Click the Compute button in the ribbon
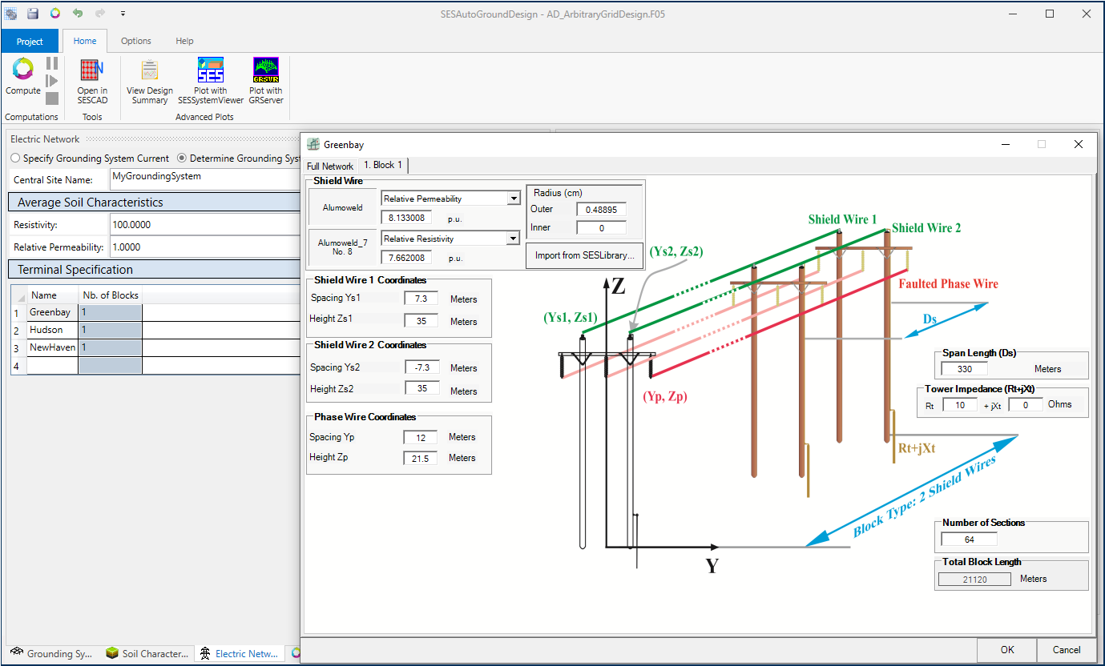The height and width of the screenshot is (666, 1105). (22, 77)
